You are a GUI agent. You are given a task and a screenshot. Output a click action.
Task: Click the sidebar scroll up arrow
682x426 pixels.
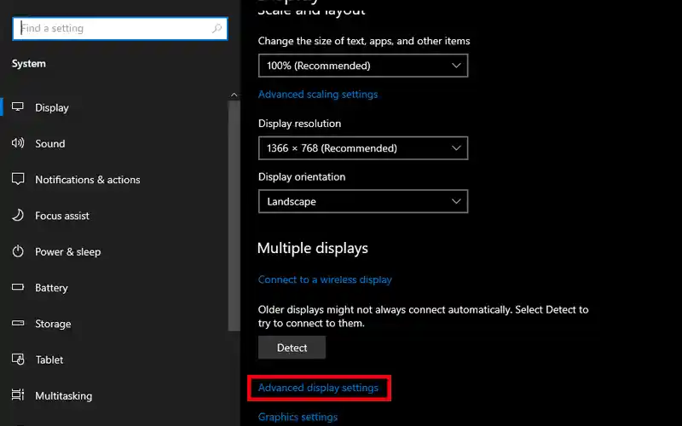click(x=234, y=95)
